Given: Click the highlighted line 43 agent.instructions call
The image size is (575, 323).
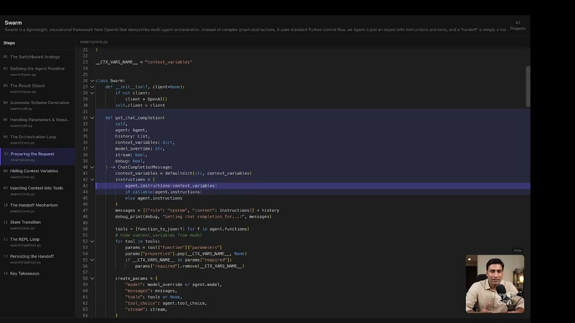Looking at the screenshot, I should coord(171,186).
